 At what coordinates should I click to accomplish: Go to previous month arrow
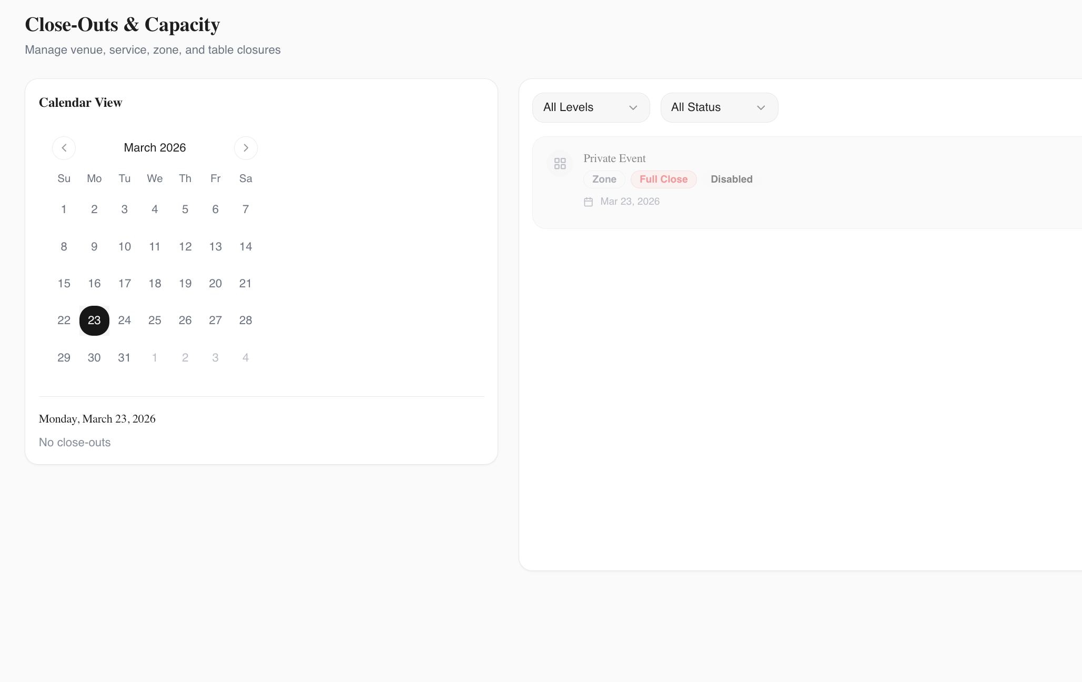click(x=64, y=148)
